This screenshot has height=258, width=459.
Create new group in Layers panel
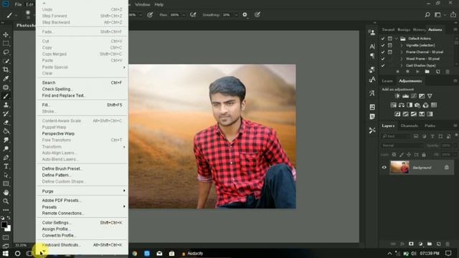(x=430, y=244)
